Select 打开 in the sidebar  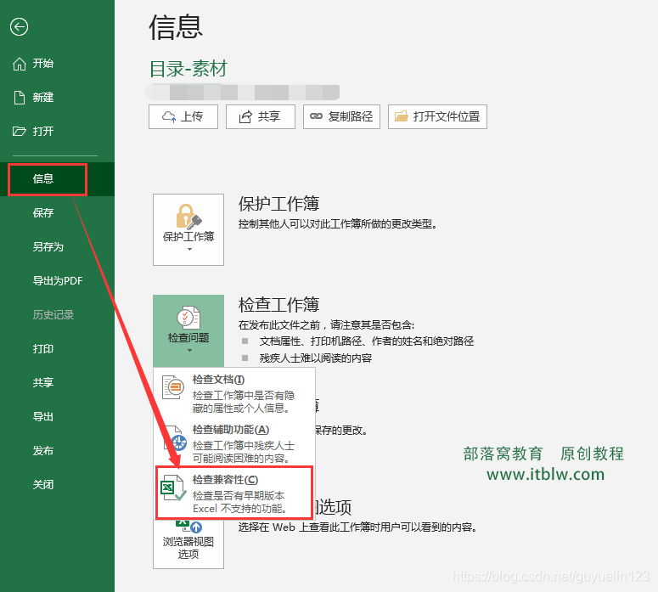pyautogui.click(x=42, y=132)
